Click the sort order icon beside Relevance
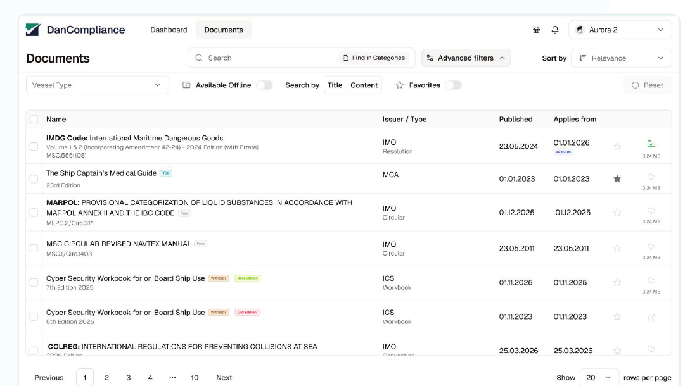The height and width of the screenshot is (386, 697). click(583, 58)
